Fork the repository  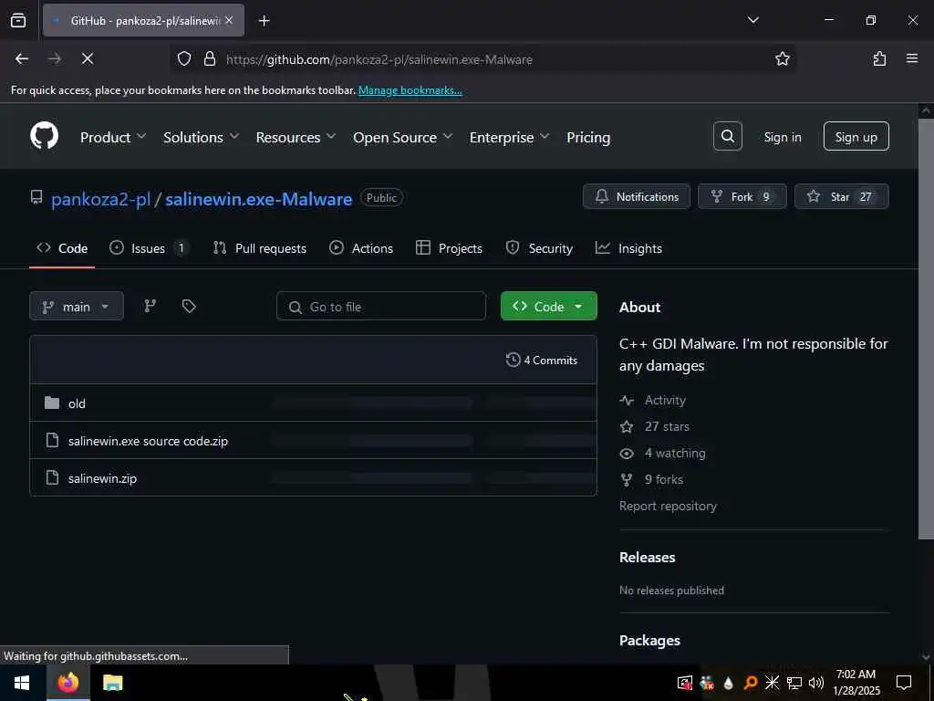(x=742, y=197)
